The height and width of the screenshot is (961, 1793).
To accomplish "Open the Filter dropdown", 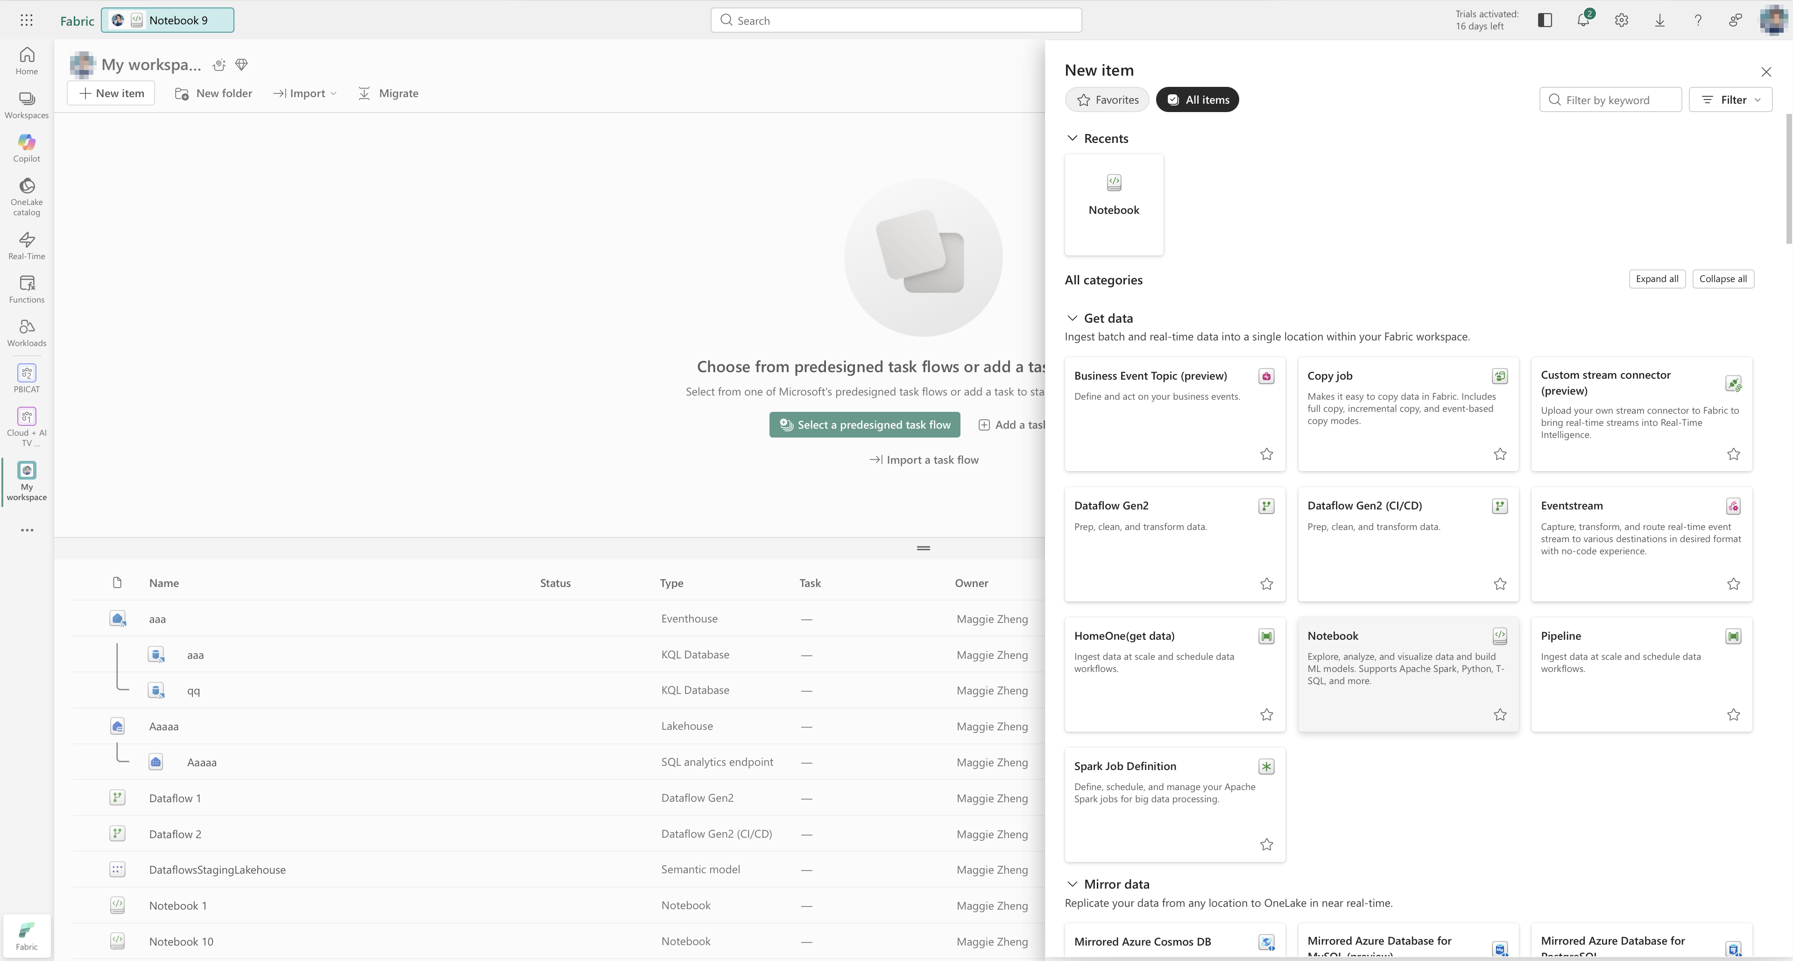I will click(1730, 99).
